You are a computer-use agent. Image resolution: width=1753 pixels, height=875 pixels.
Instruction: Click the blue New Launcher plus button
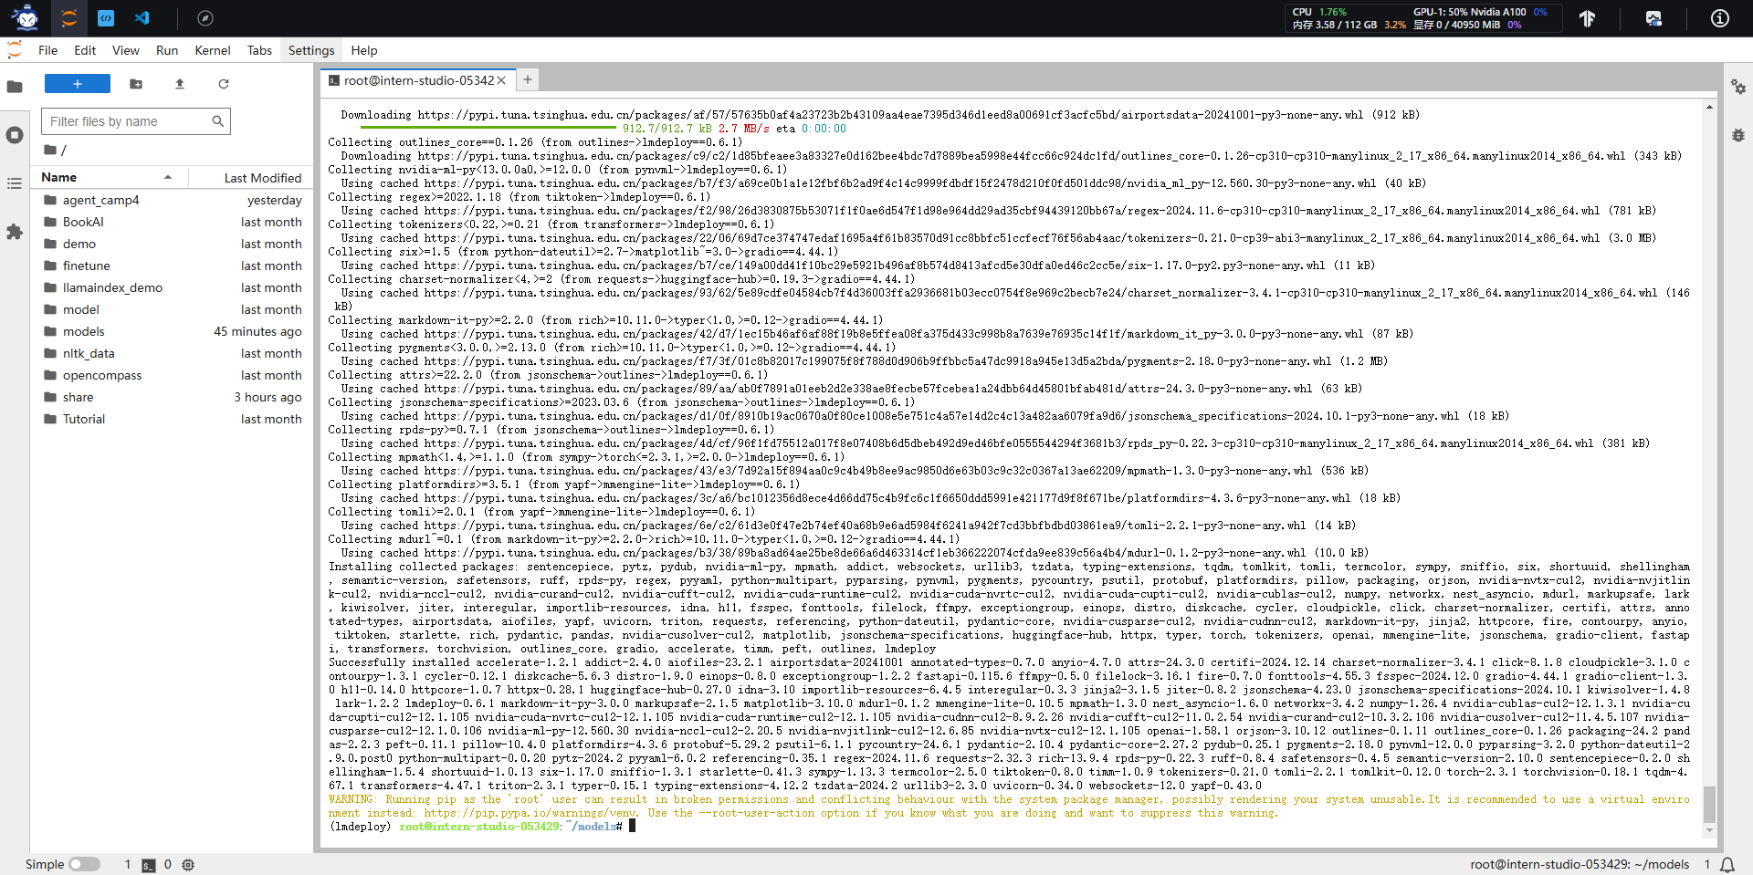[x=78, y=84]
